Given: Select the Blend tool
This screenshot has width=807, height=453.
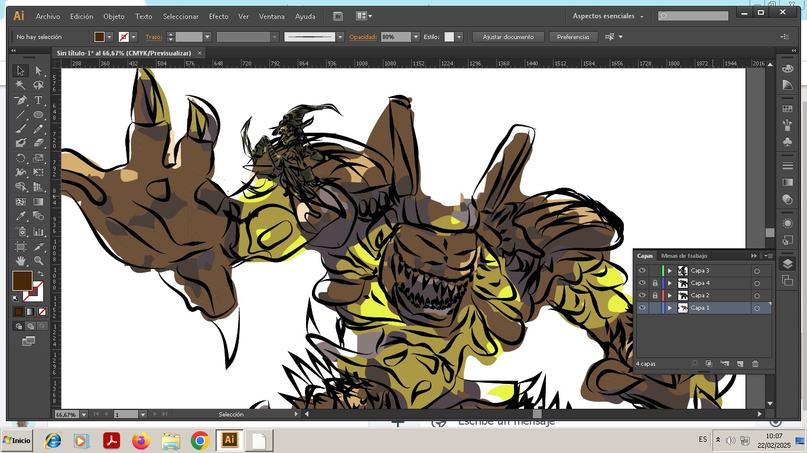Looking at the screenshot, I should tap(38, 216).
